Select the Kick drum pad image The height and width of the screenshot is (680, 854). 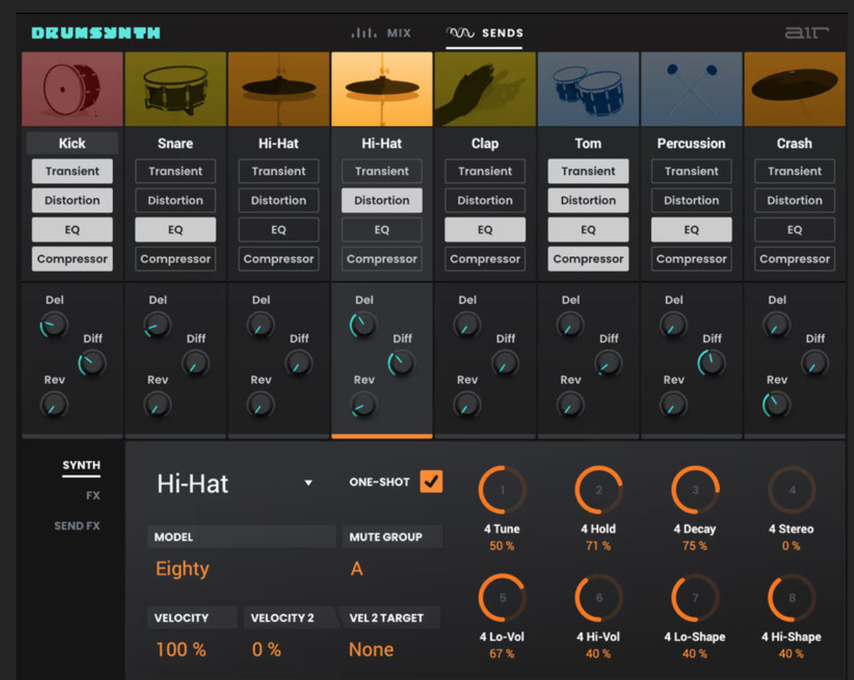pyautogui.click(x=72, y=89)
